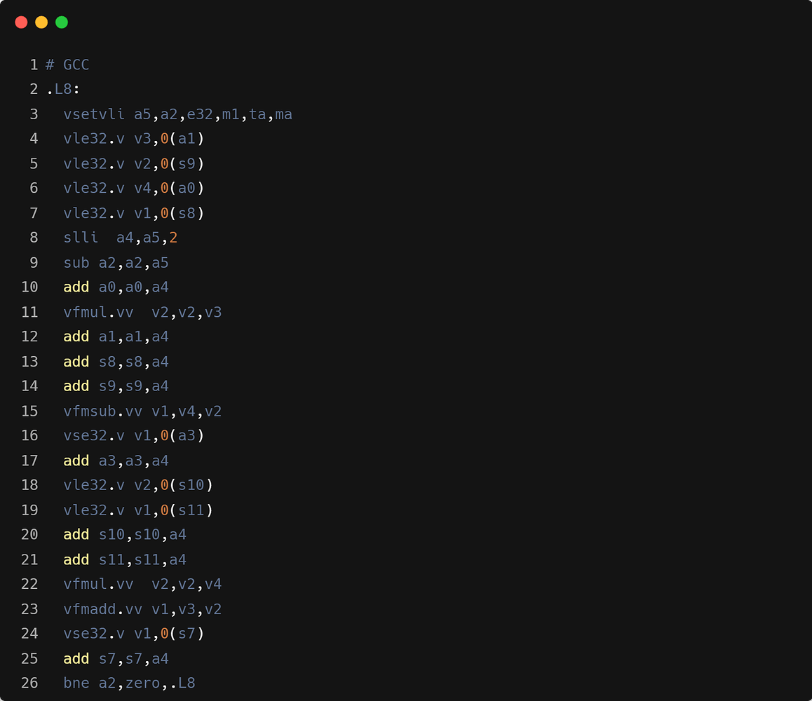Click the 'add' keyword on line 17
This screenshot has width=812, height=701.
point(76,461)
